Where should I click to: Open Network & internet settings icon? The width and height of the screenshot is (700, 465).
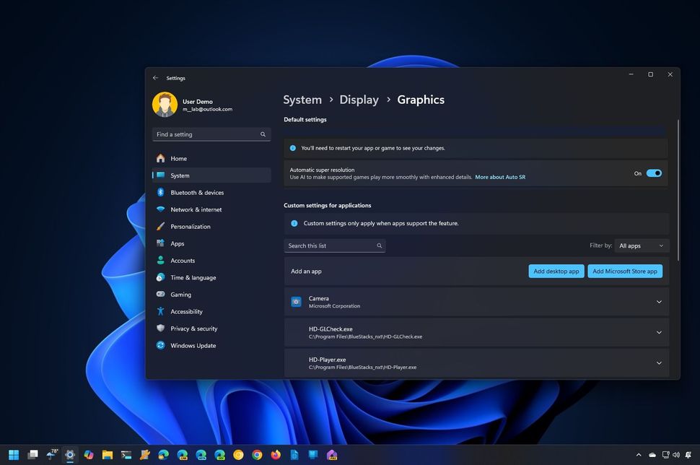160,209
